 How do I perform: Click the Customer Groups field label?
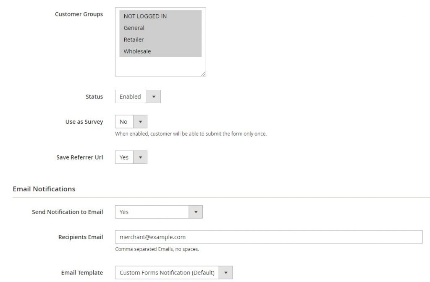(79, 14)
